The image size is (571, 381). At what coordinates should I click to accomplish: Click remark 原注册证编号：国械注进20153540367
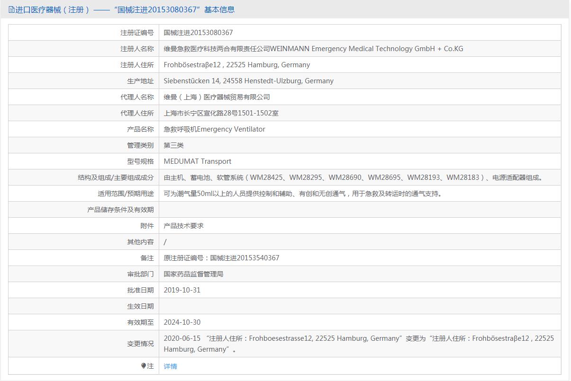[x=221, y=258]
